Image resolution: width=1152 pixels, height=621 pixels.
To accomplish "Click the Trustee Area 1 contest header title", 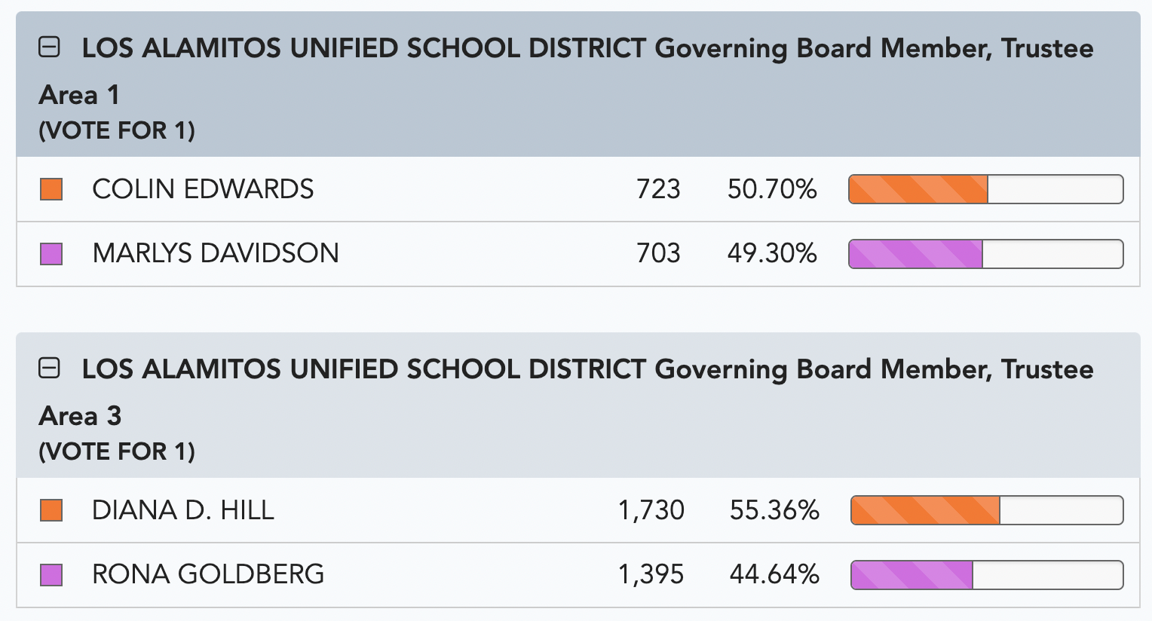I will pyautogui.click(x=566, y=72).
